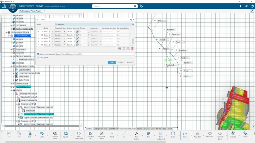Click the tree panel horizontal scrollbar
This screenshot has height=143, width=255.
(x=42, y=126)
